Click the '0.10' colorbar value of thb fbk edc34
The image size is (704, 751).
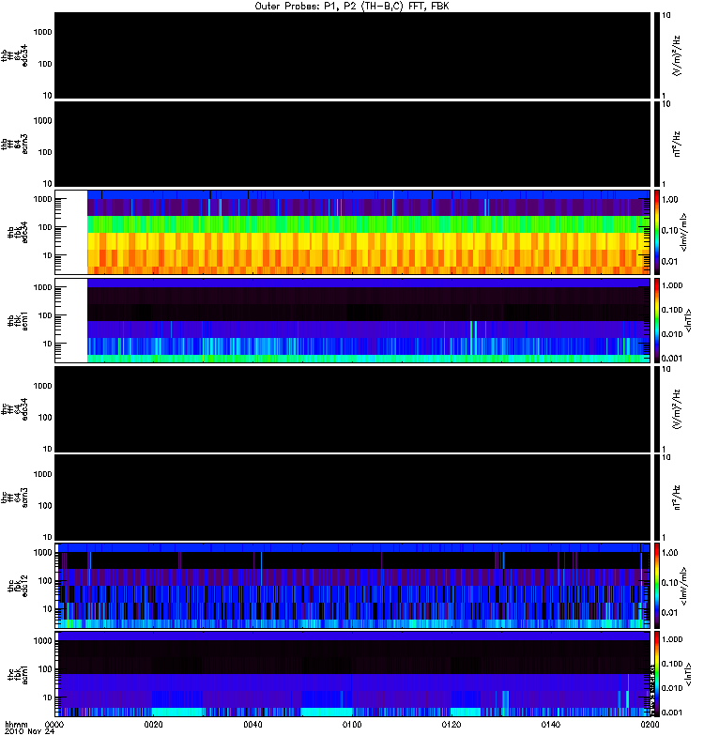click(670, 230)
